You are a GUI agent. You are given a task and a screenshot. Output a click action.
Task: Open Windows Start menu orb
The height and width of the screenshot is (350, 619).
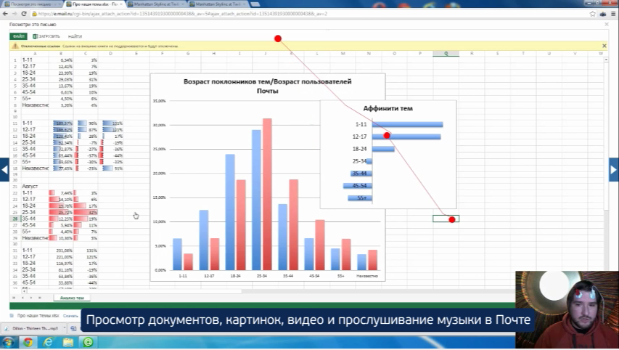click(8, 342)
